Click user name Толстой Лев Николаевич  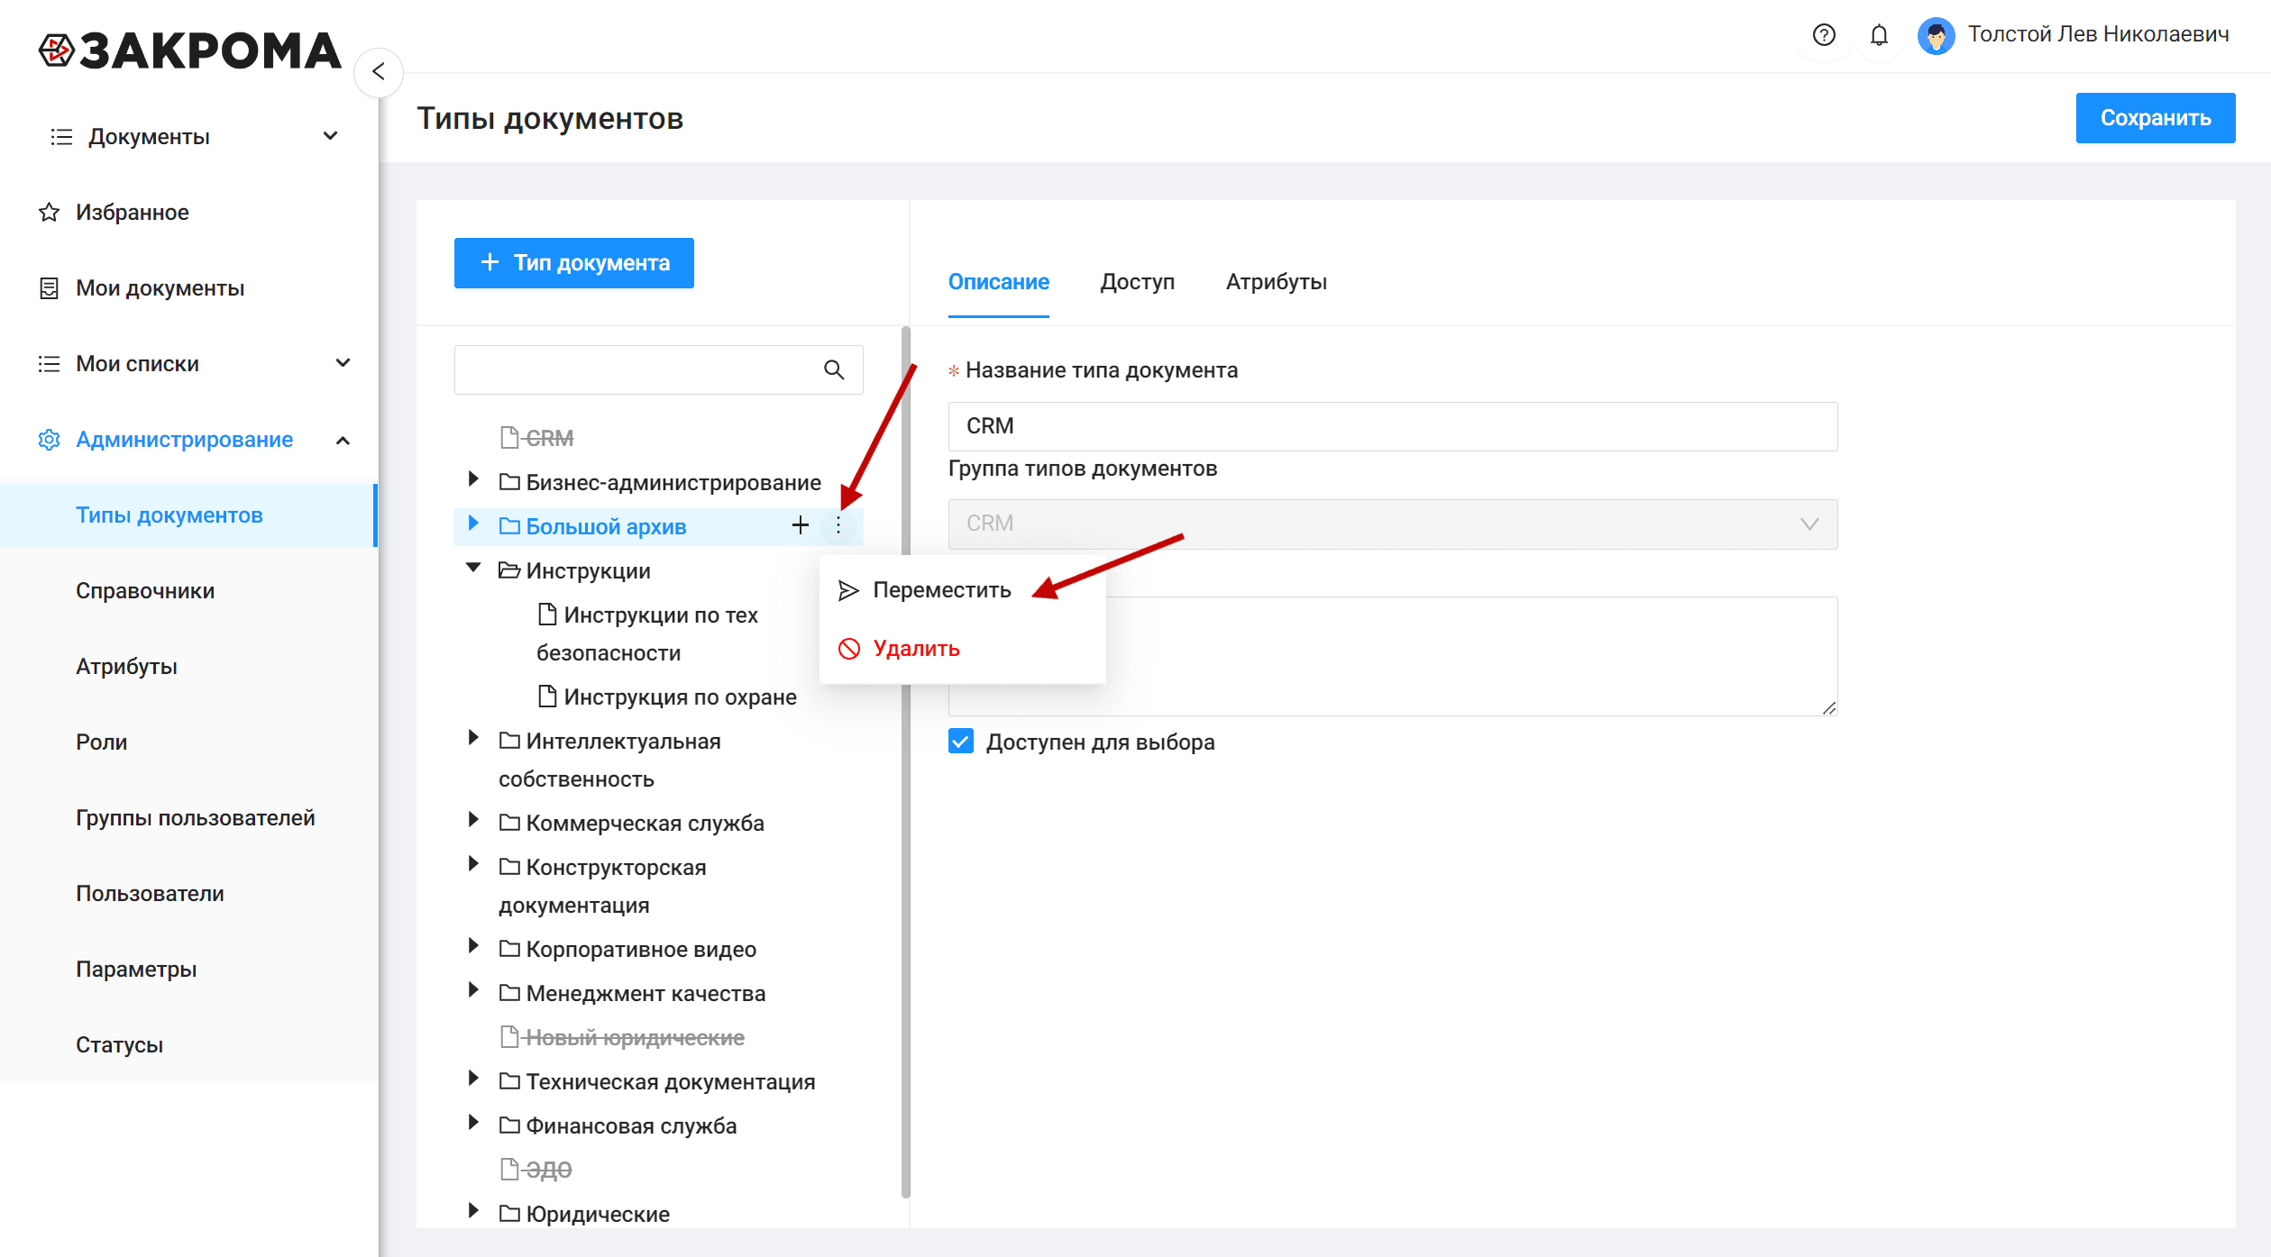pyautogui.click(x=2098, y=35)
